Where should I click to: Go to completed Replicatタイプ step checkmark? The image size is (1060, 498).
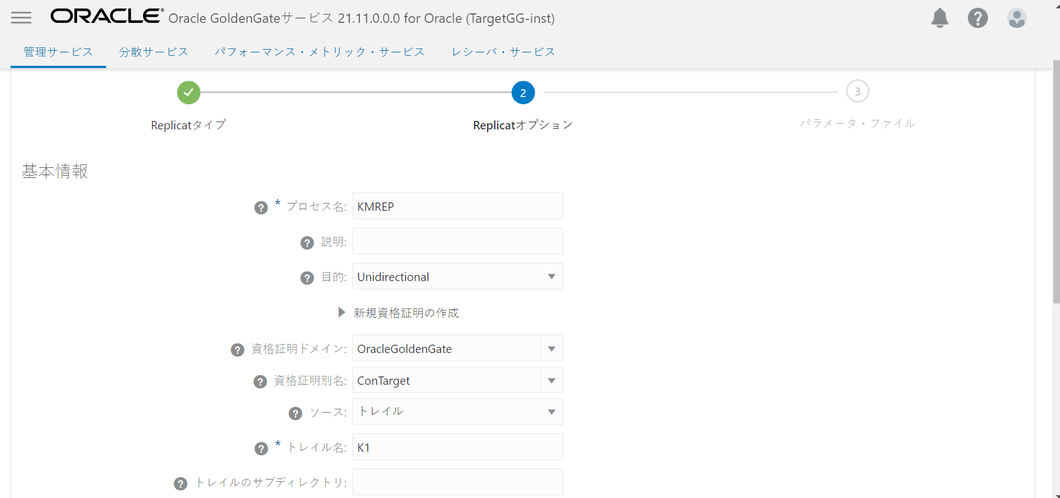pos(189,93)
